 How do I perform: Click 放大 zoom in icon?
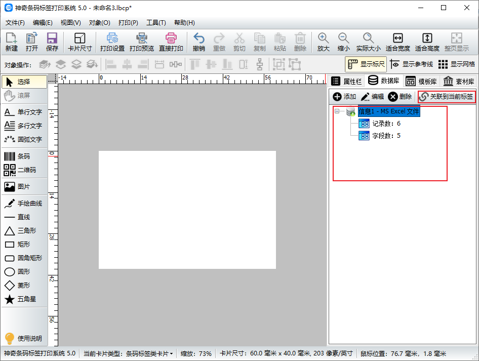pyautogui.click(x=323, y=42)
